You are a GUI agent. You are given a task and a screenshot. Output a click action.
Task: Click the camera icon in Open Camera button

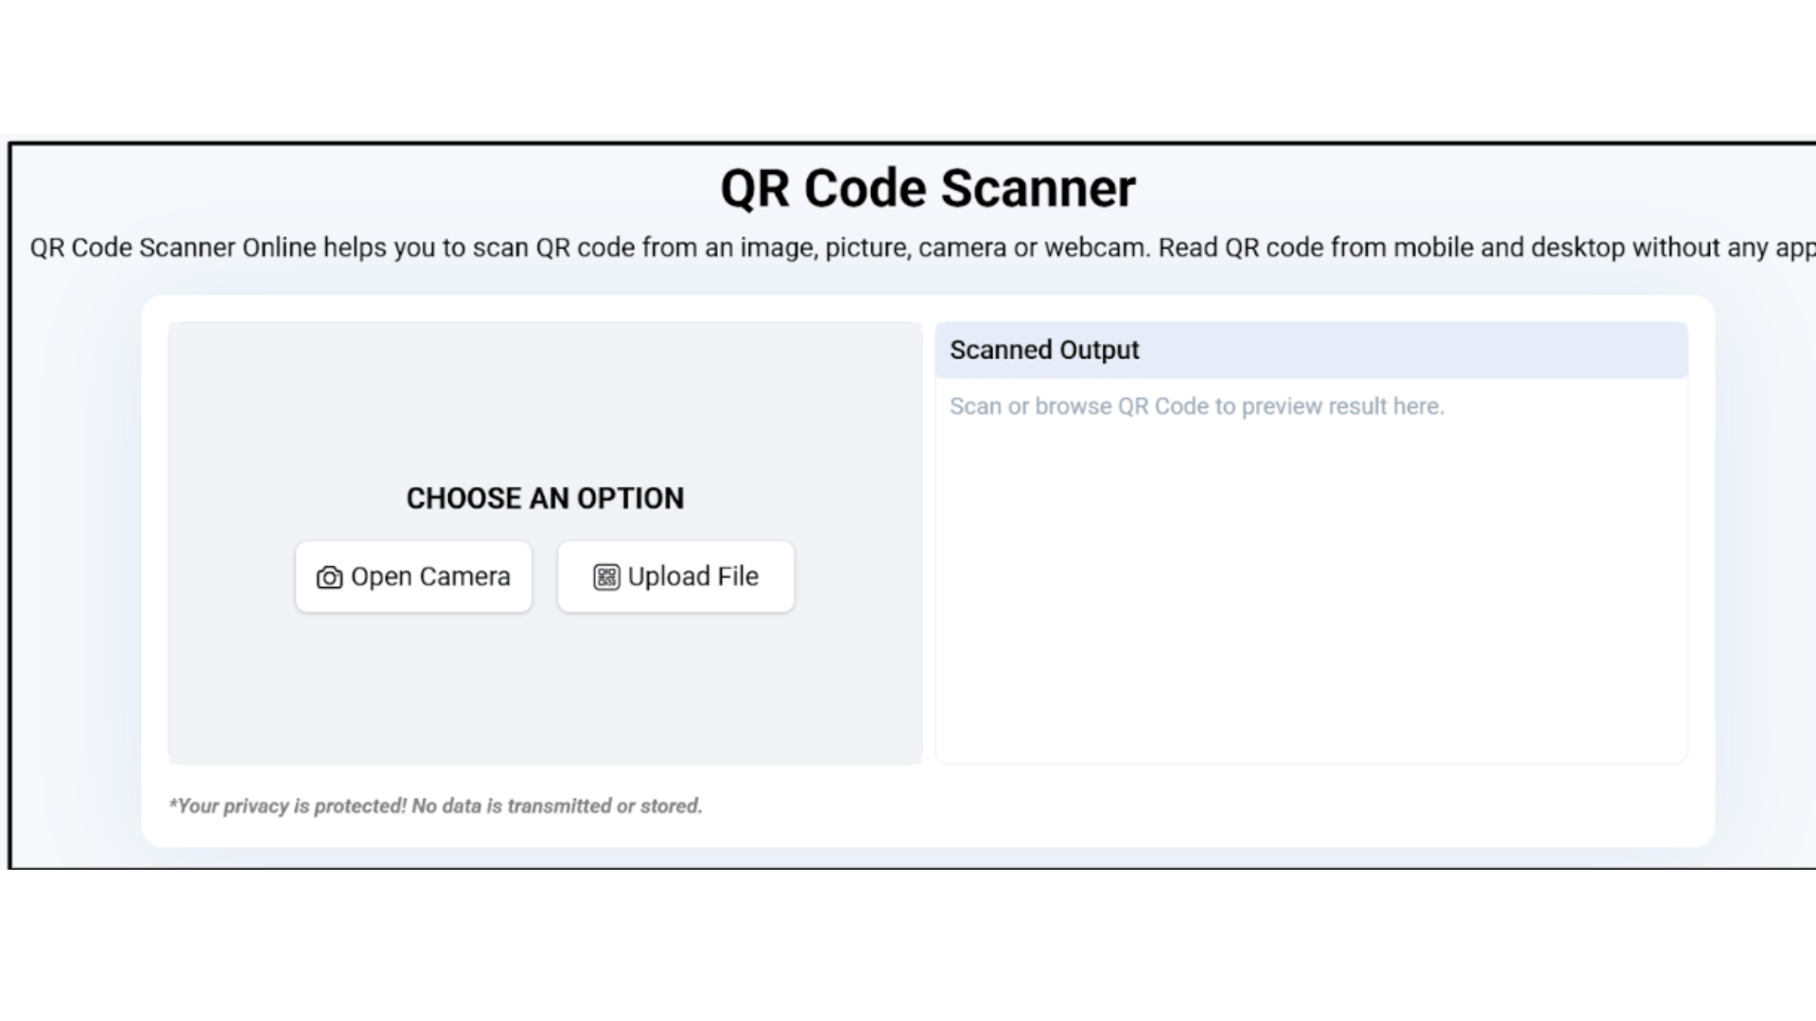click(326, 577)
